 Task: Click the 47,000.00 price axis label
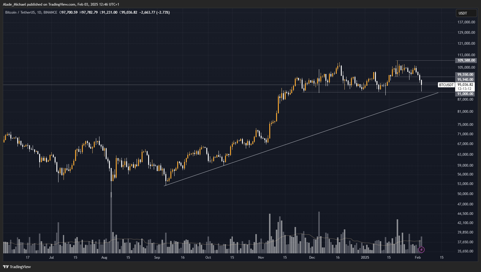tap(465, 204)
